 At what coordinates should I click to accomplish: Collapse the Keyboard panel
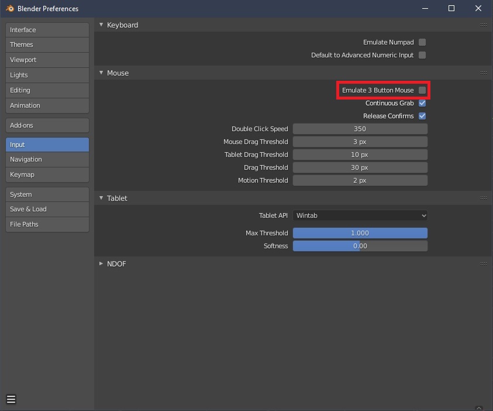coord(101,25)
